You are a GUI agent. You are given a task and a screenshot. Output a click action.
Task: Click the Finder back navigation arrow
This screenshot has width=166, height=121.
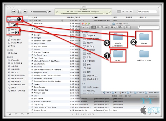pyautogui.click(x=84, y=27)
